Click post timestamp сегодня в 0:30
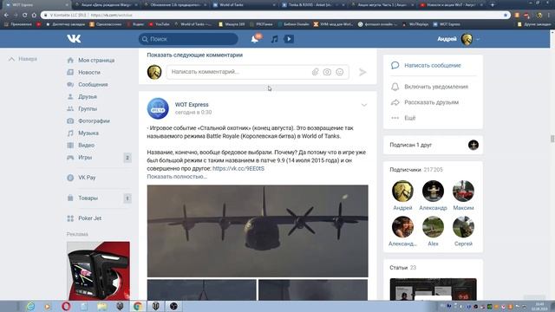 [193, 112]
